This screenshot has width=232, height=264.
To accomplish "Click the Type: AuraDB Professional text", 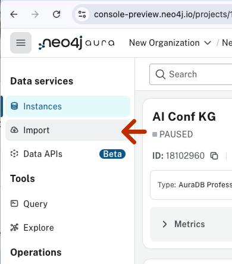I will 195,185.
